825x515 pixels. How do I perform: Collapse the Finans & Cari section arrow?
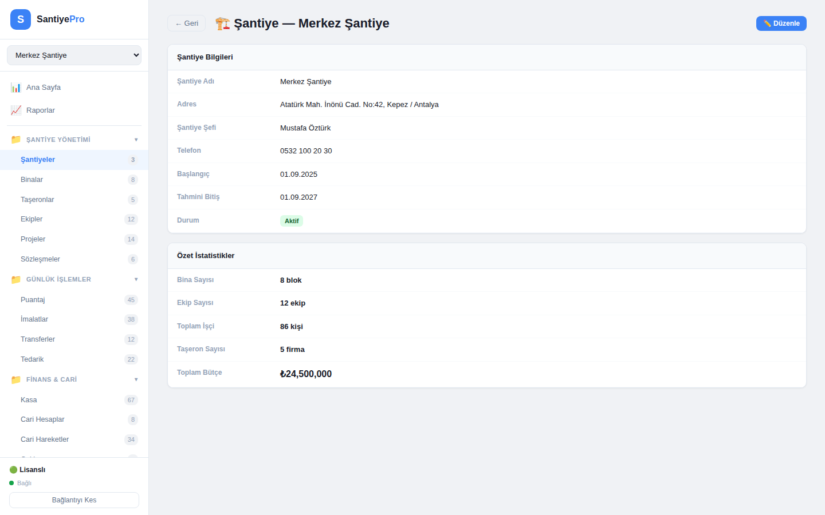136,380
